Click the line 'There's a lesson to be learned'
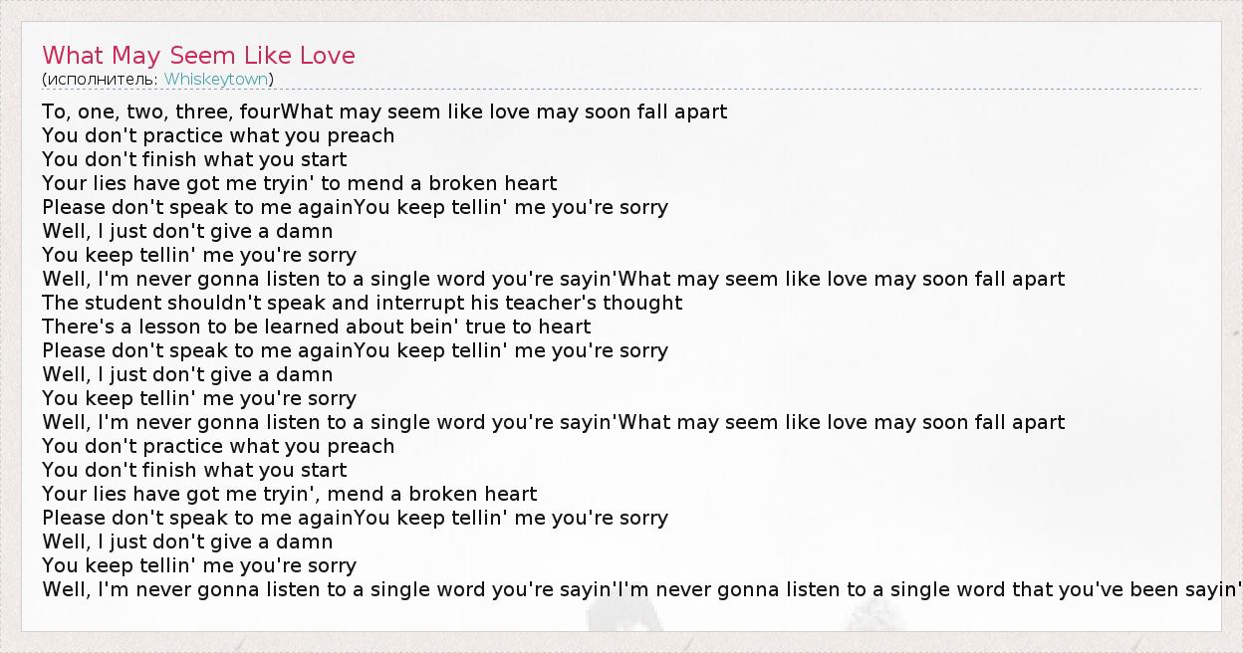Screen dimensions: 1243x653 316,326
